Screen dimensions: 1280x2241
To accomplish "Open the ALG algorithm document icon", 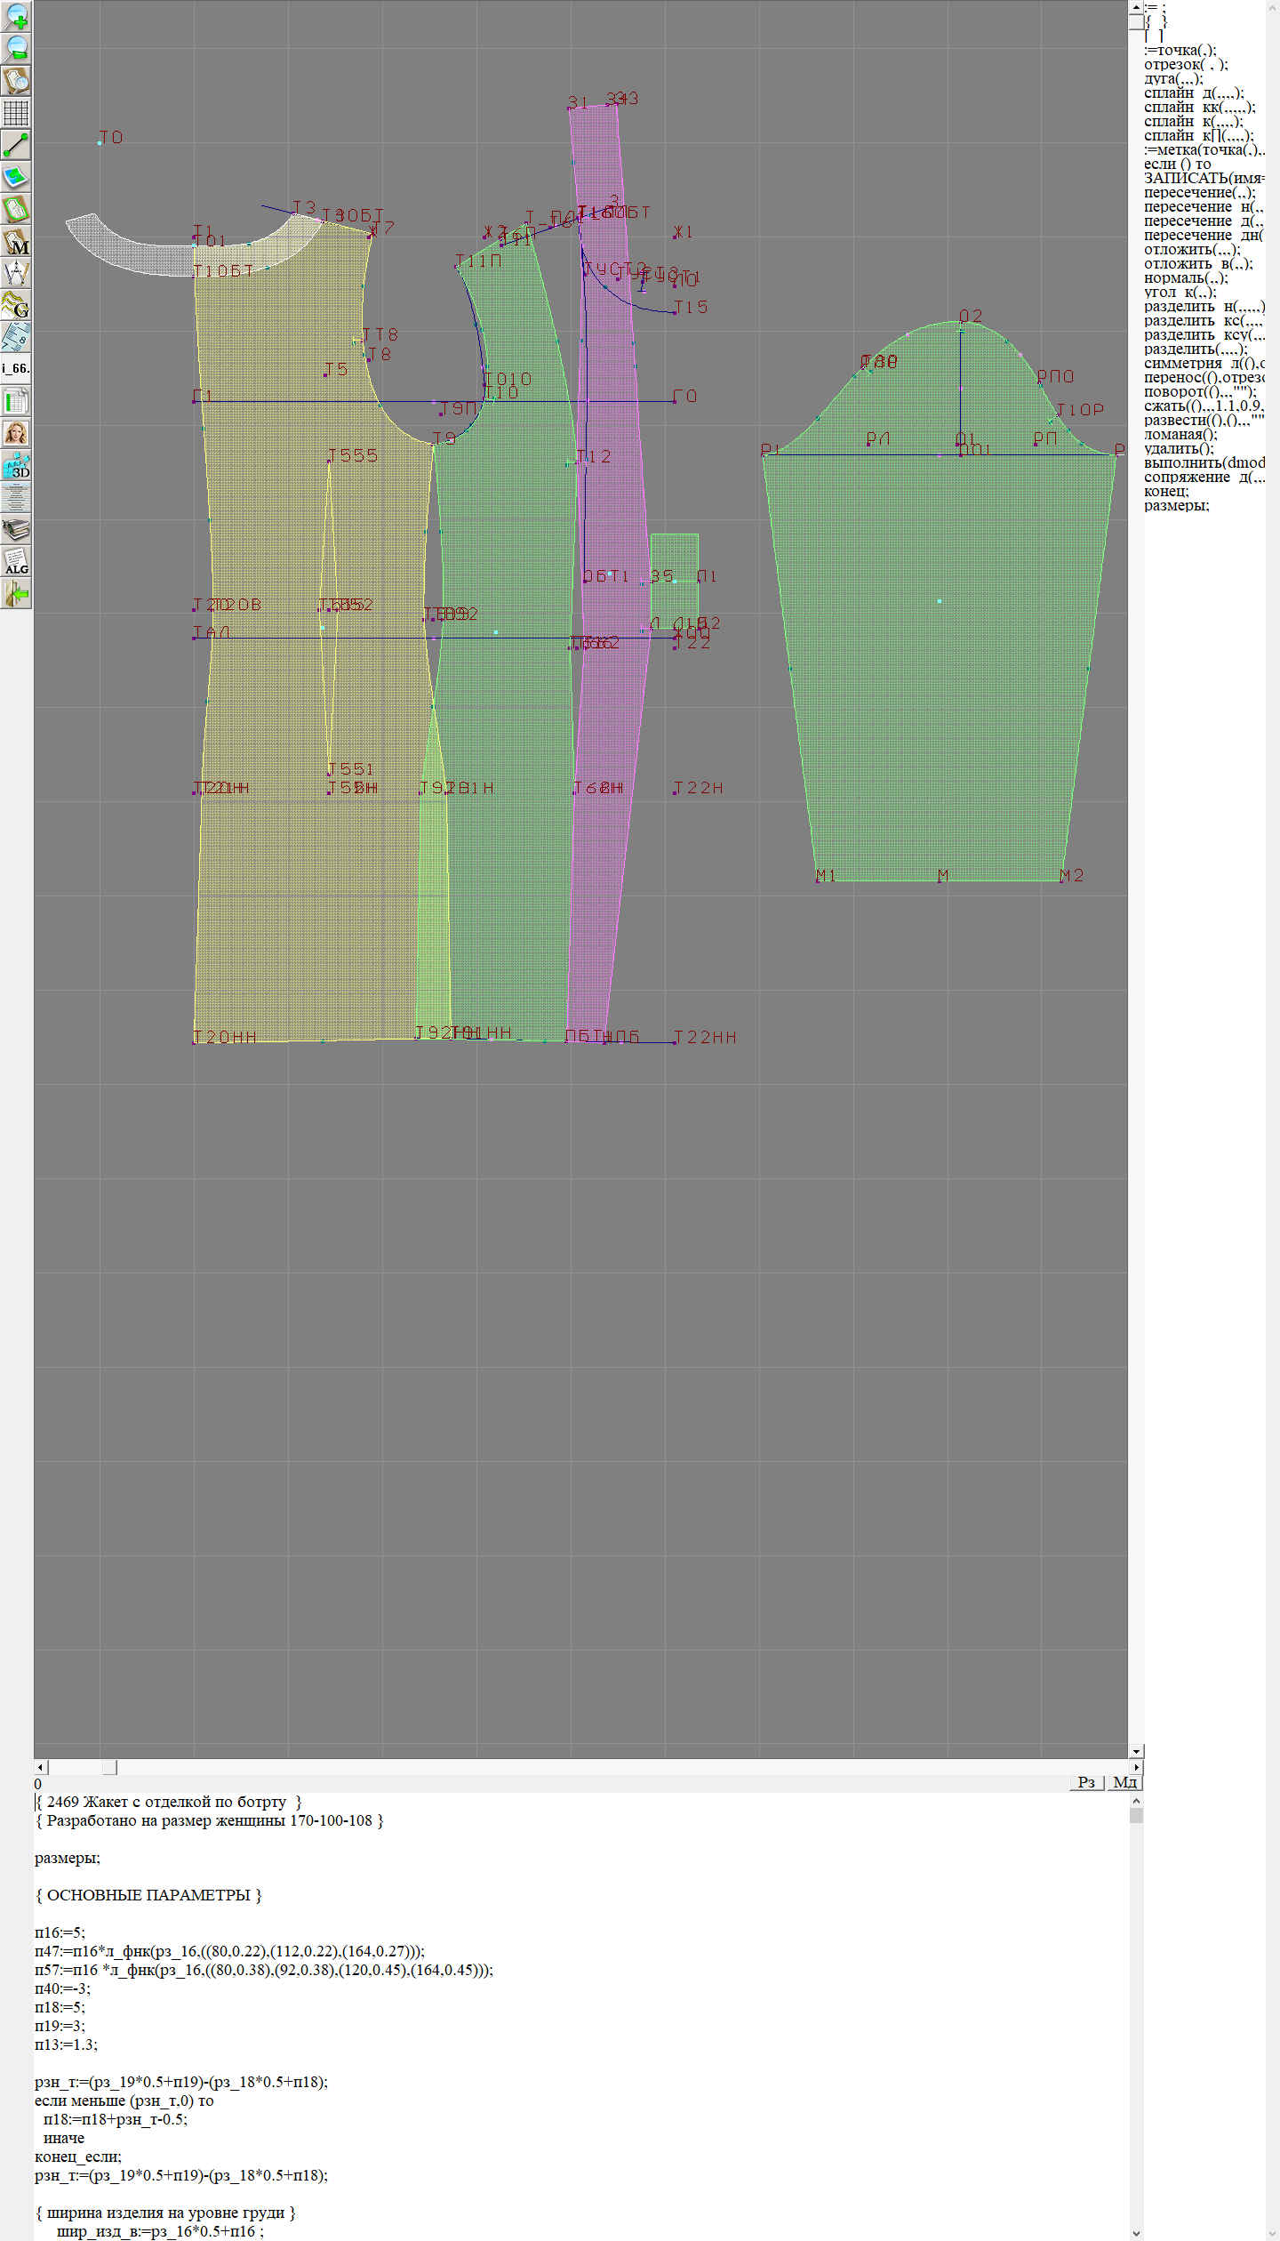I will pos(16,562).
